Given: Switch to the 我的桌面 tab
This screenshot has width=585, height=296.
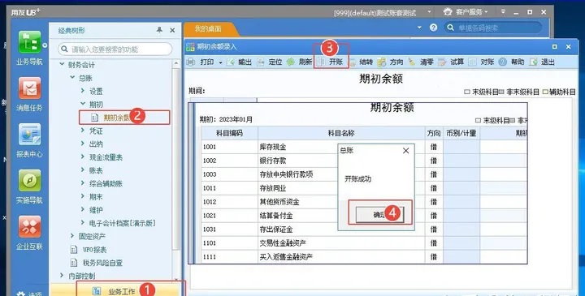Looking at the screenshot, I should click(x=209, y=29).
